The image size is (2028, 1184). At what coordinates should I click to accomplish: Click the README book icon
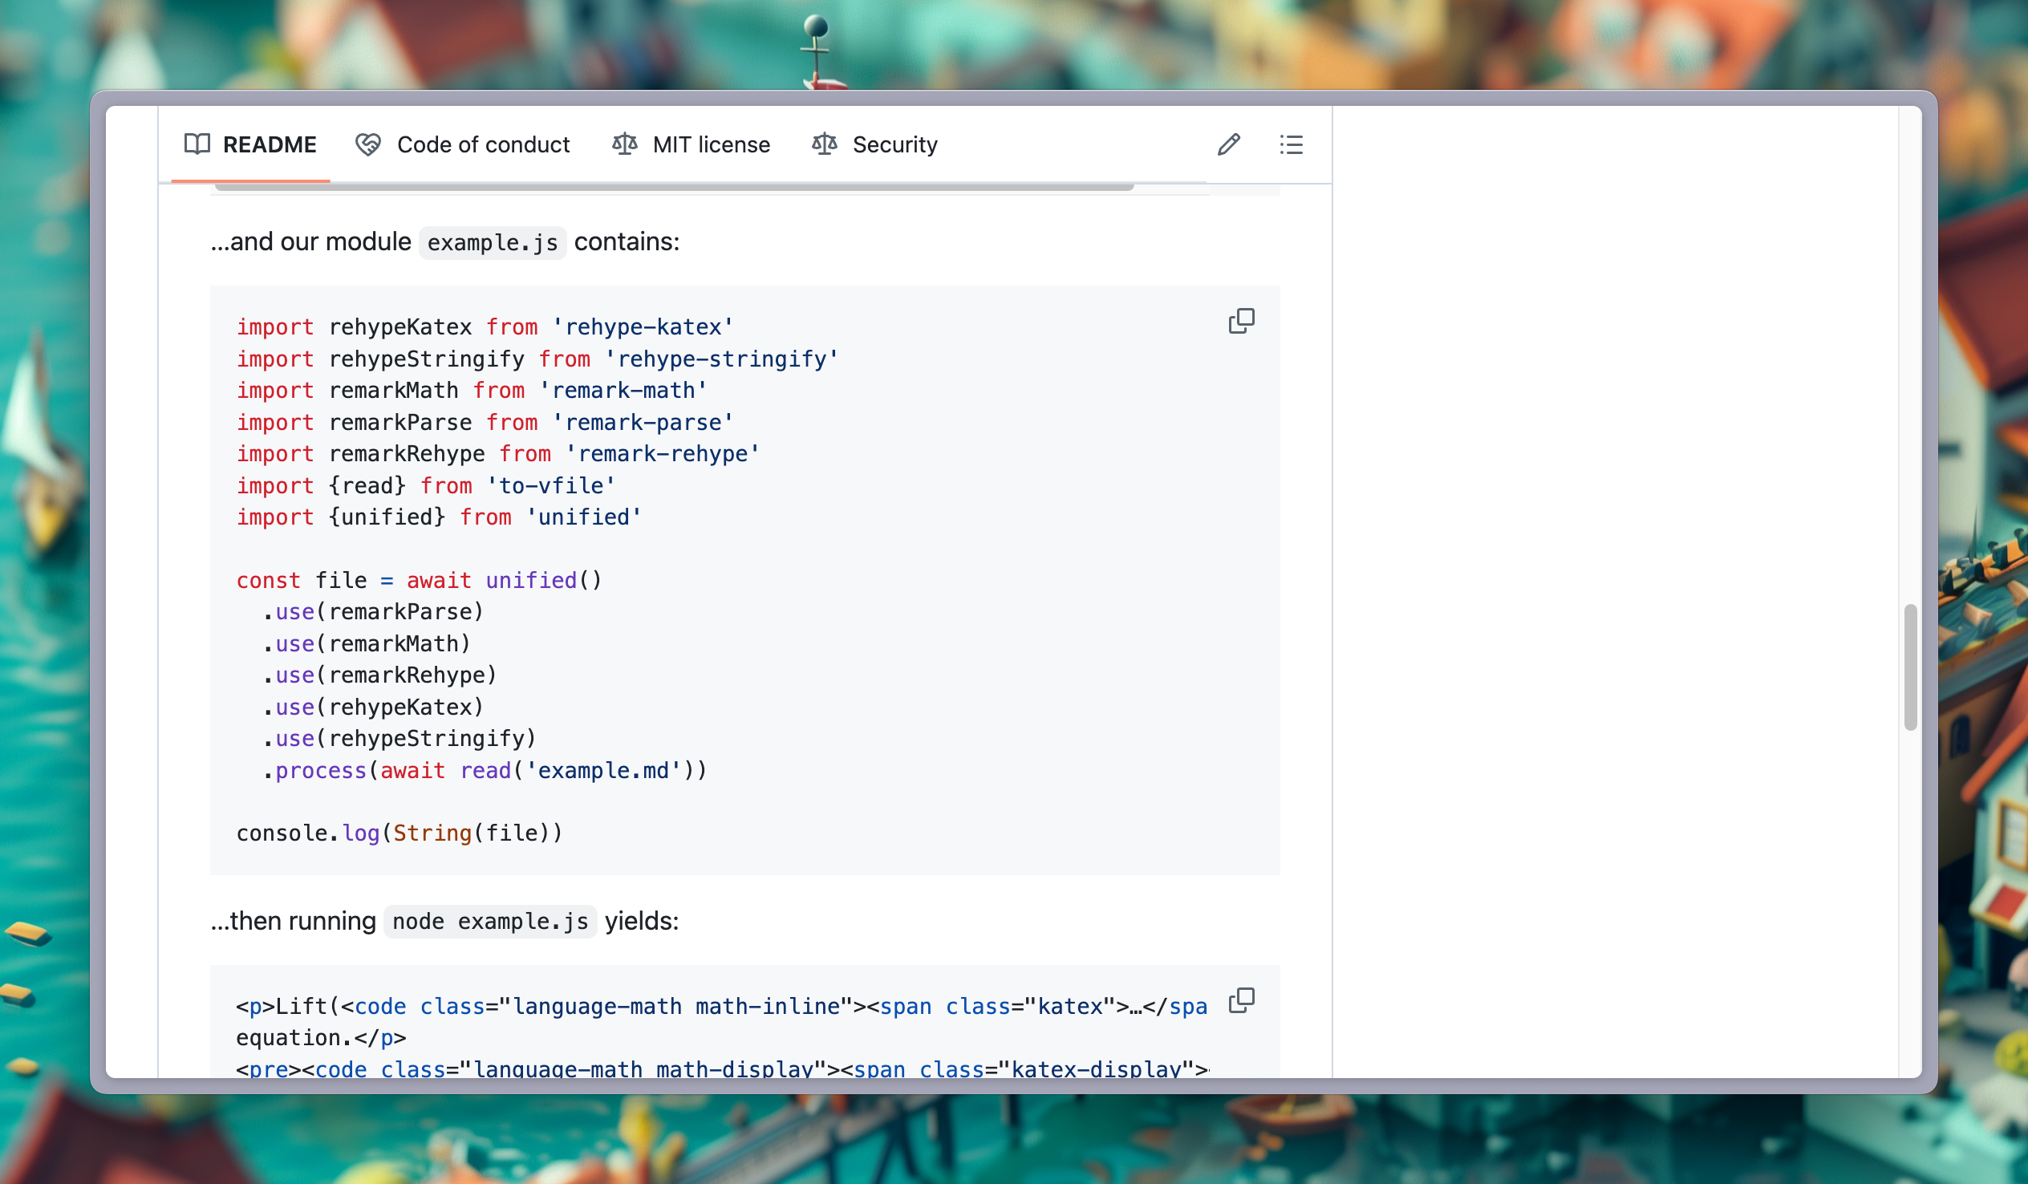pyautogui.click(x=197, y=145)
